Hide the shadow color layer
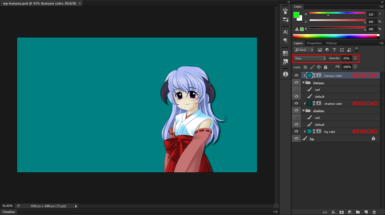Screen dimensions: 385x215 [296, 104]
